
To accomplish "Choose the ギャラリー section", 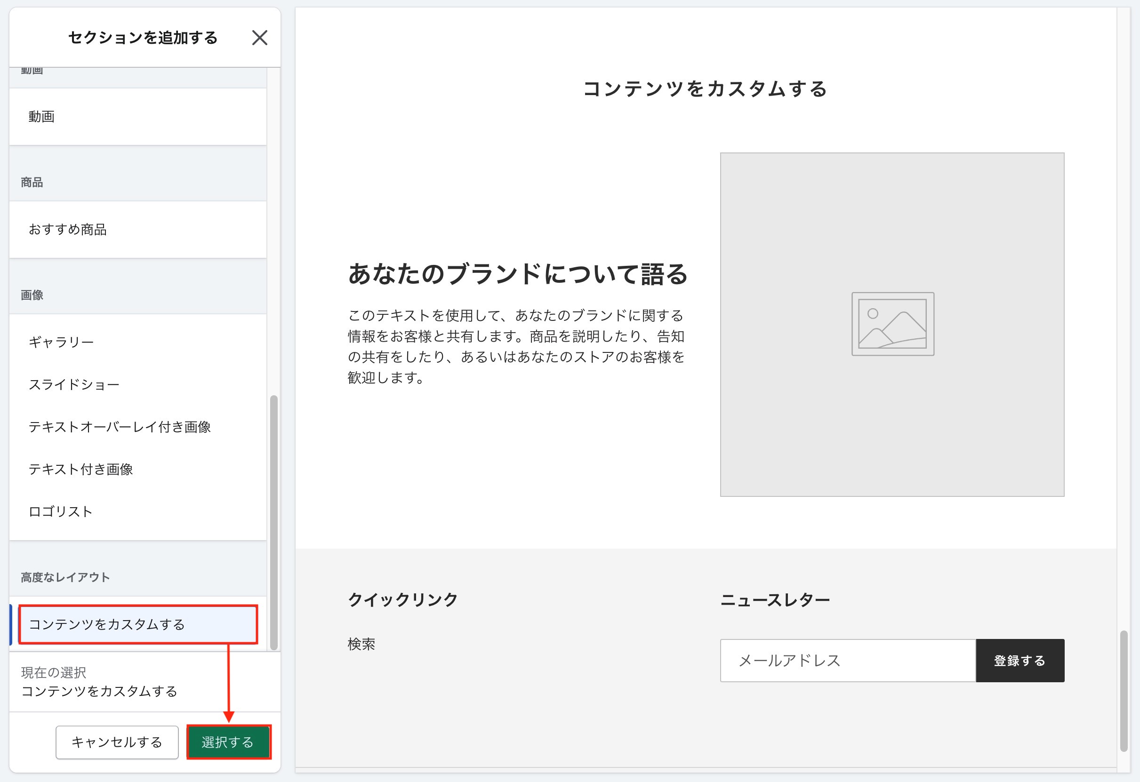I will click(138, 342).
